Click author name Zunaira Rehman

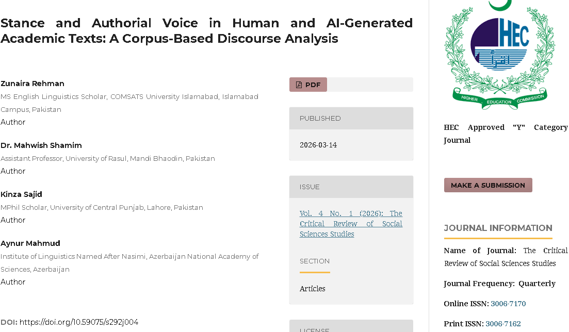(32, 84)
